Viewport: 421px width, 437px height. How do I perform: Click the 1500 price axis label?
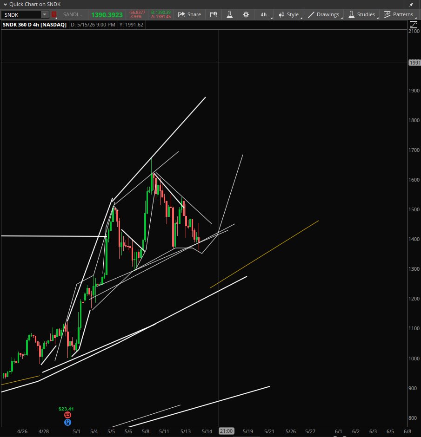(414, 209)
